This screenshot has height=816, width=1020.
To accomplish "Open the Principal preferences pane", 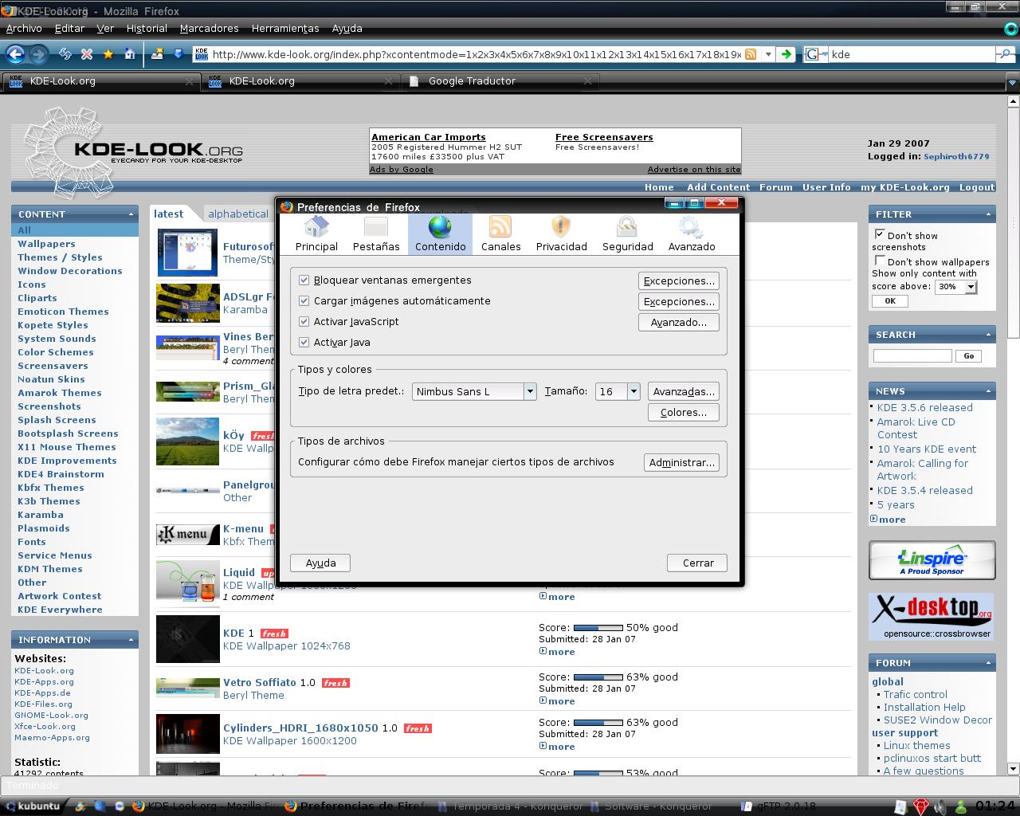I will click(x=316, y=234).
